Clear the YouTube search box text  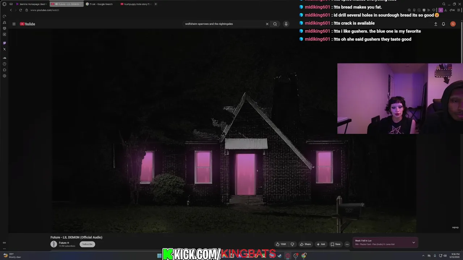(267, 24)
